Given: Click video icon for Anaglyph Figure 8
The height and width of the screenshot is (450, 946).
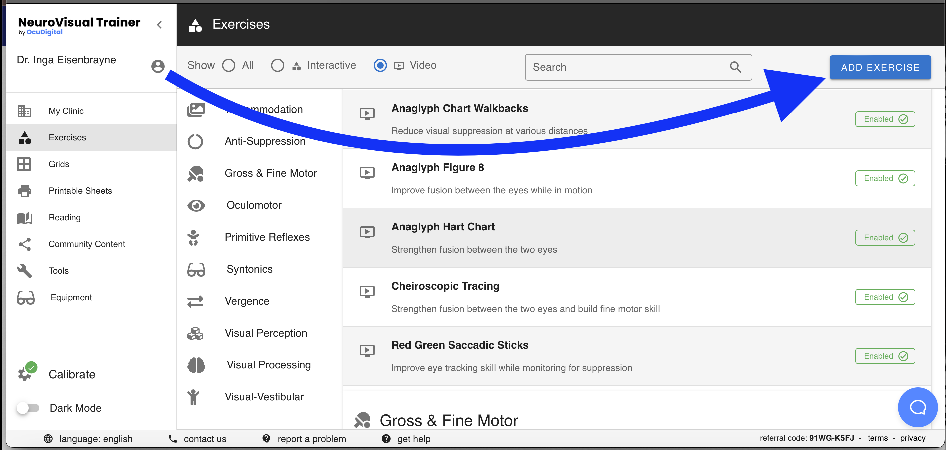Looking at the screenshot, I should click(367, 173).
